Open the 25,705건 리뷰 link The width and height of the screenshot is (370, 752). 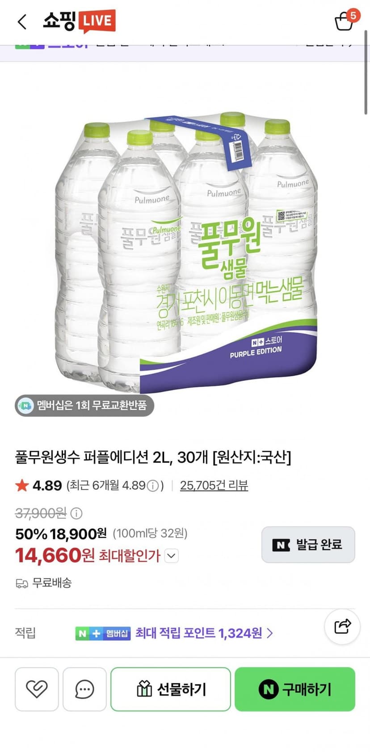[214, 485]
